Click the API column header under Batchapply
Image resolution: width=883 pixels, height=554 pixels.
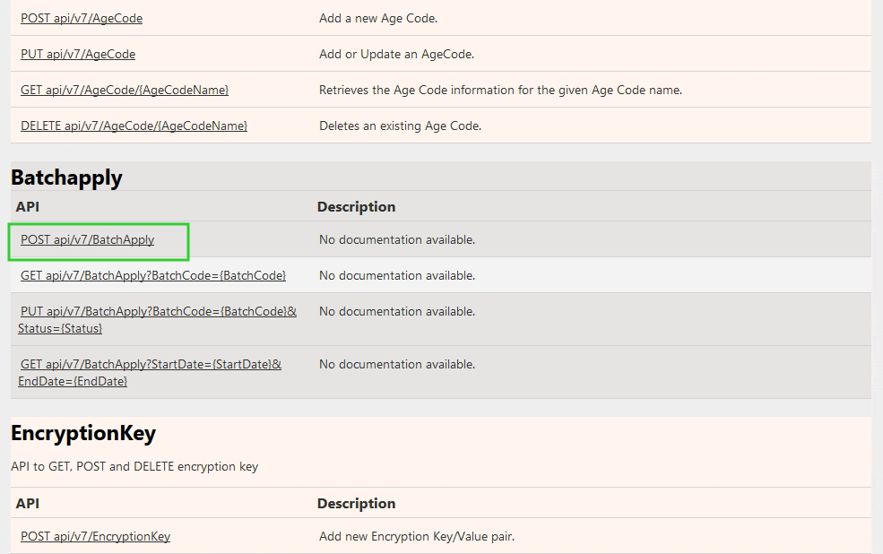[x=28, y=206]
